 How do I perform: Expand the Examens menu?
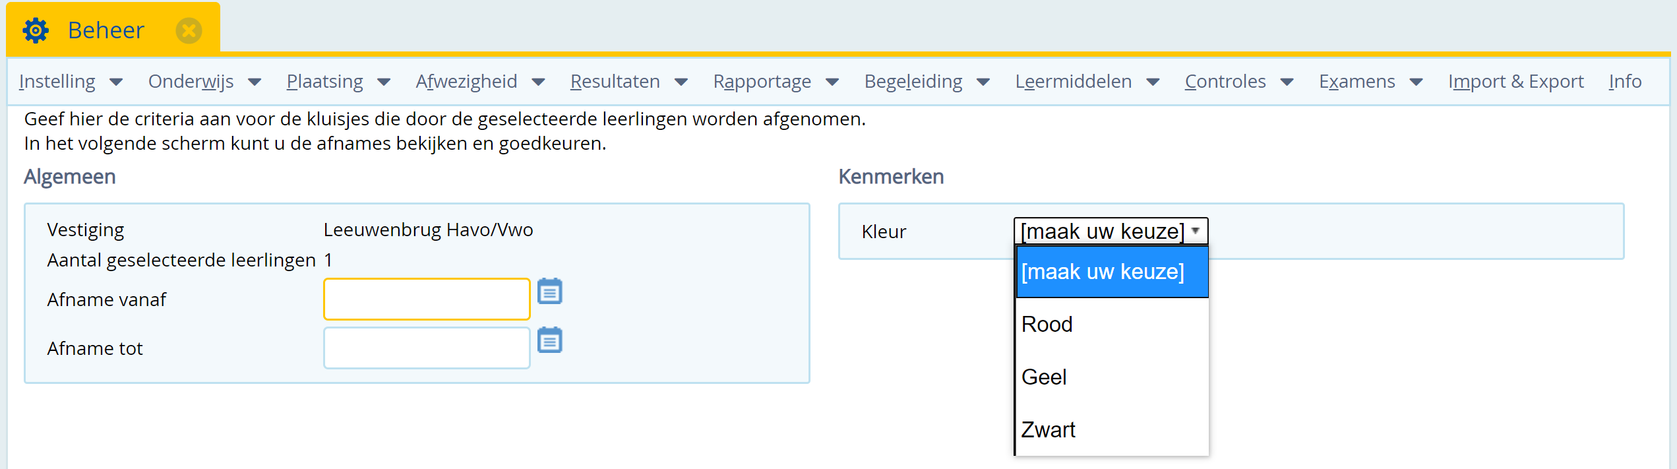click(x=1371, y=82)
